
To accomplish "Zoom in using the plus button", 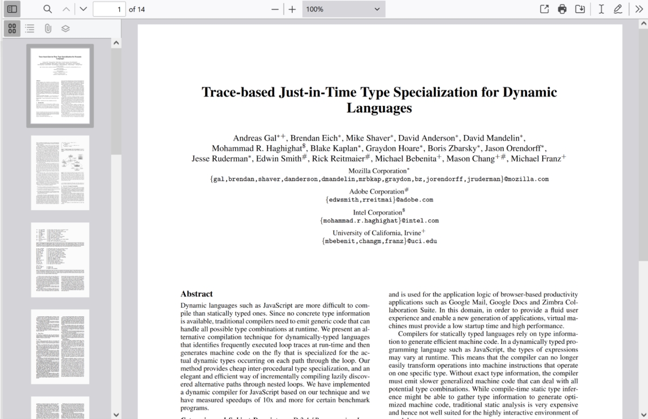I will pos(292,9).
